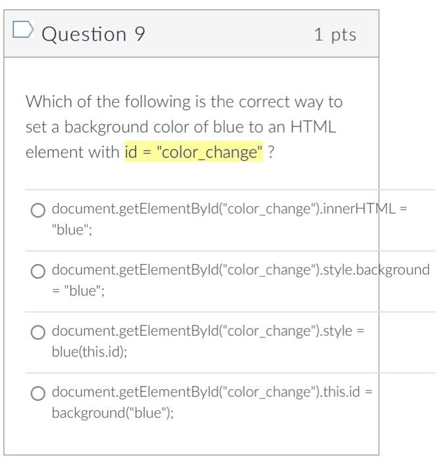The height and width of the screenshot is (461, 436).
Task: Click the answer text ending with .innerHTML =
Action: pos(230,209)
